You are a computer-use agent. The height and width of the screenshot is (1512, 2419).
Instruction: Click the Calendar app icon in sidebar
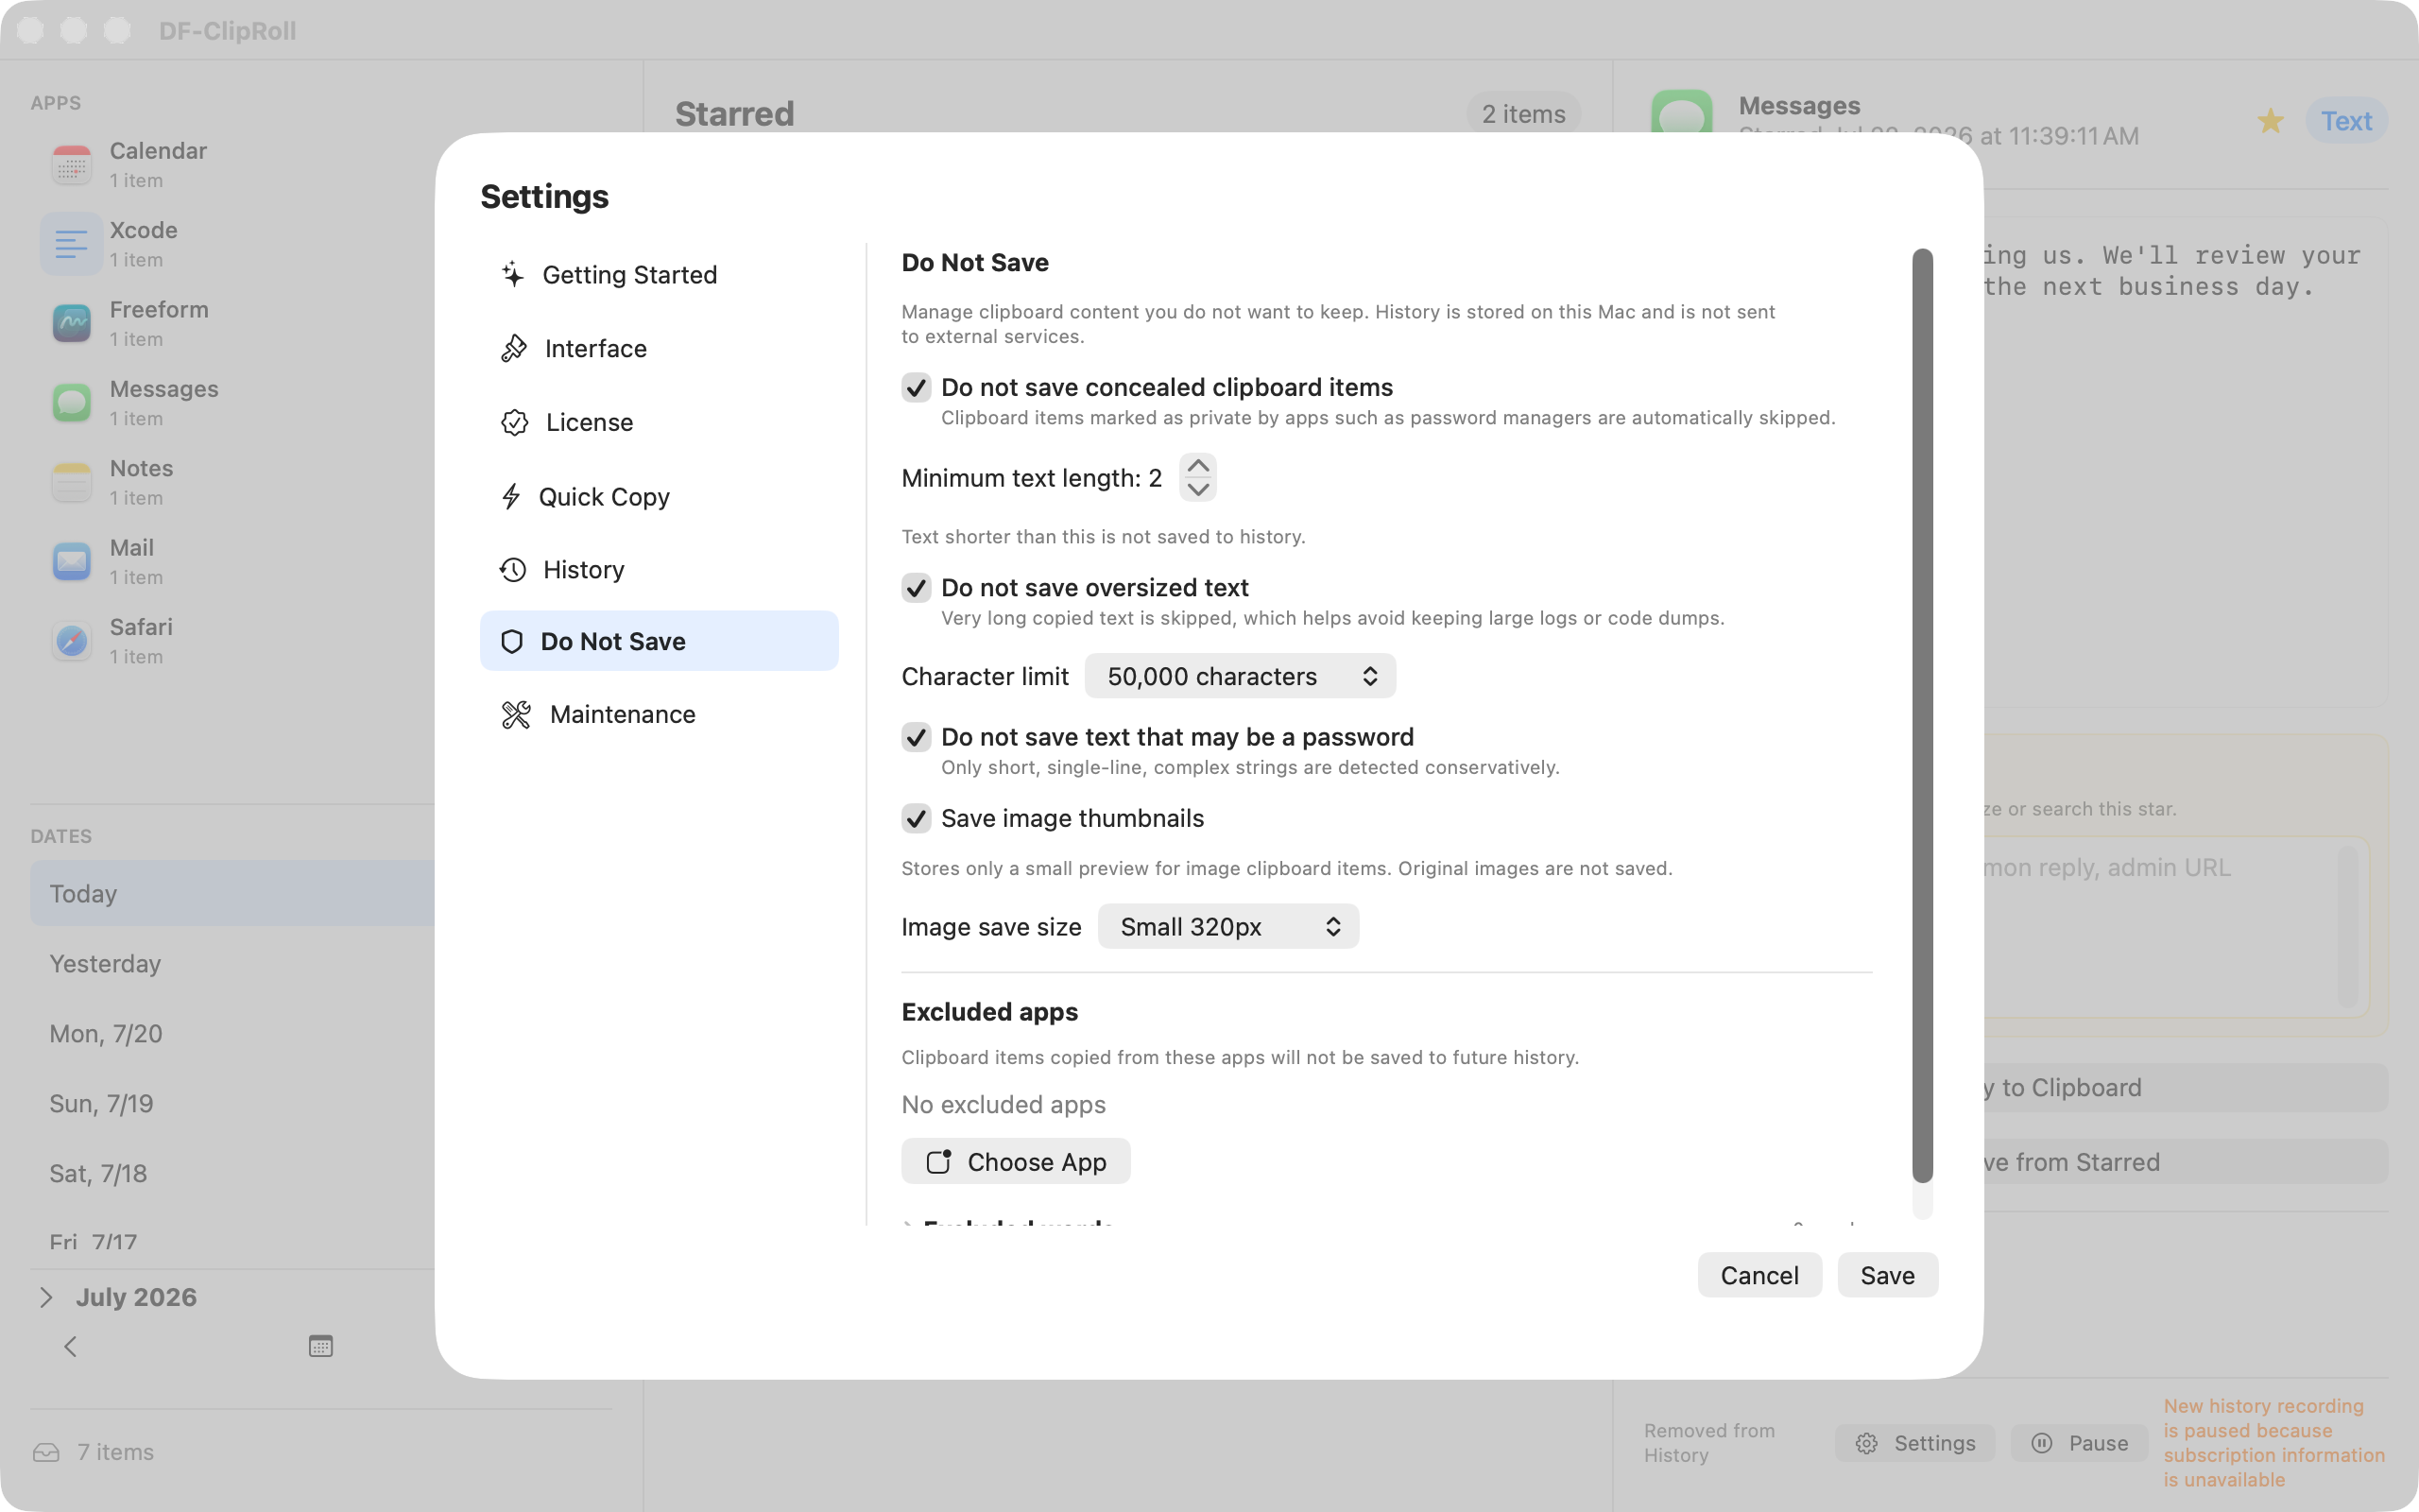[x=72, y=164]
